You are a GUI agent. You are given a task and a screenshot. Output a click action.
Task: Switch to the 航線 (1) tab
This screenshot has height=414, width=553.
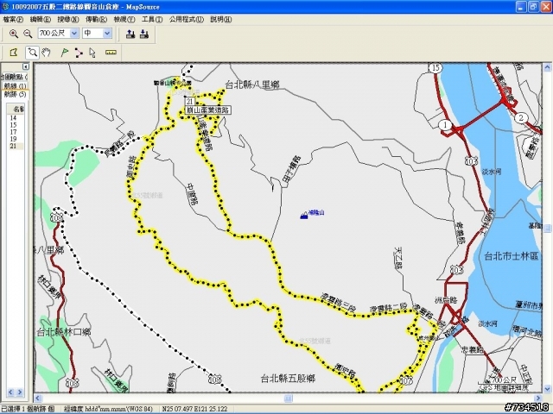click(15, 86)
